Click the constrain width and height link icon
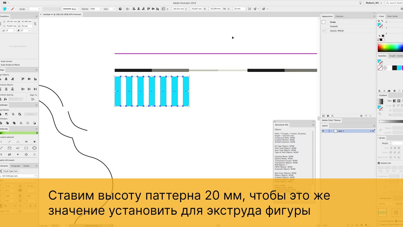 pyautogui.click(x=224, y=9)
